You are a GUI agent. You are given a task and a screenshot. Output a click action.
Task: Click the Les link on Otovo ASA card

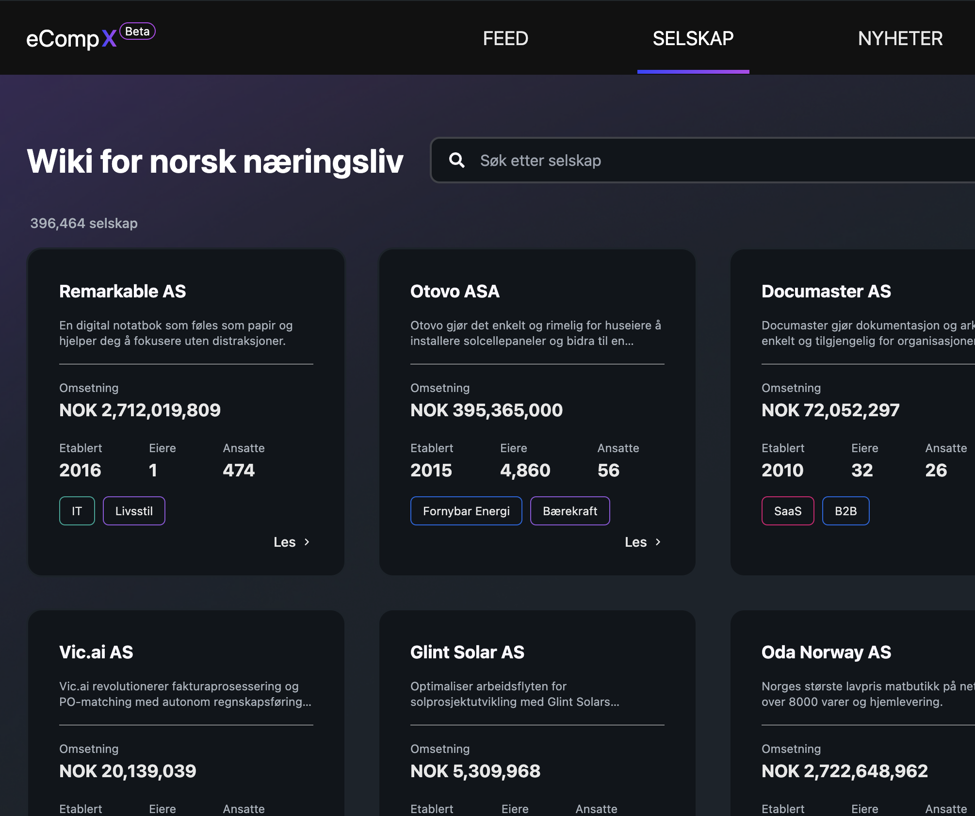pyautogui.click(x=636, y=542)
